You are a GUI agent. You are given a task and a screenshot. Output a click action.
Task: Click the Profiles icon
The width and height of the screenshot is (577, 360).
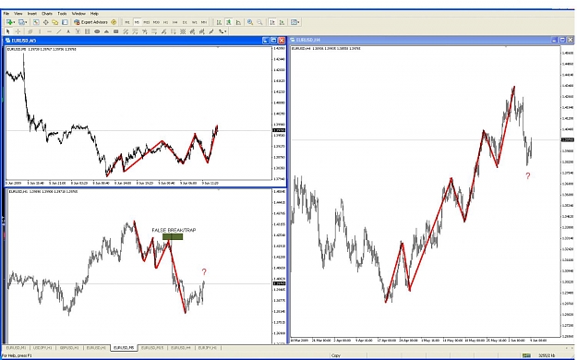(x=21, y=22)
